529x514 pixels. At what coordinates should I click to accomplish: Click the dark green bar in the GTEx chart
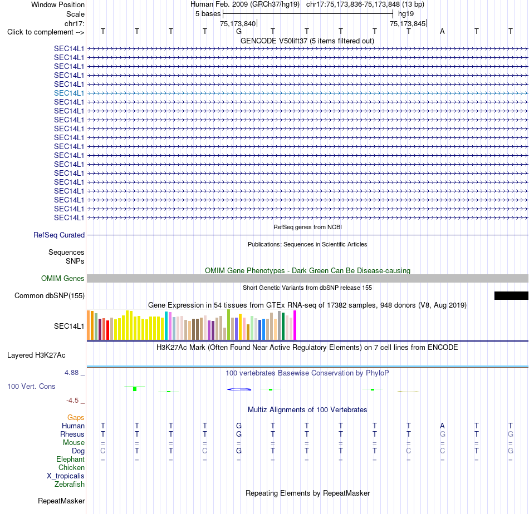283,327
